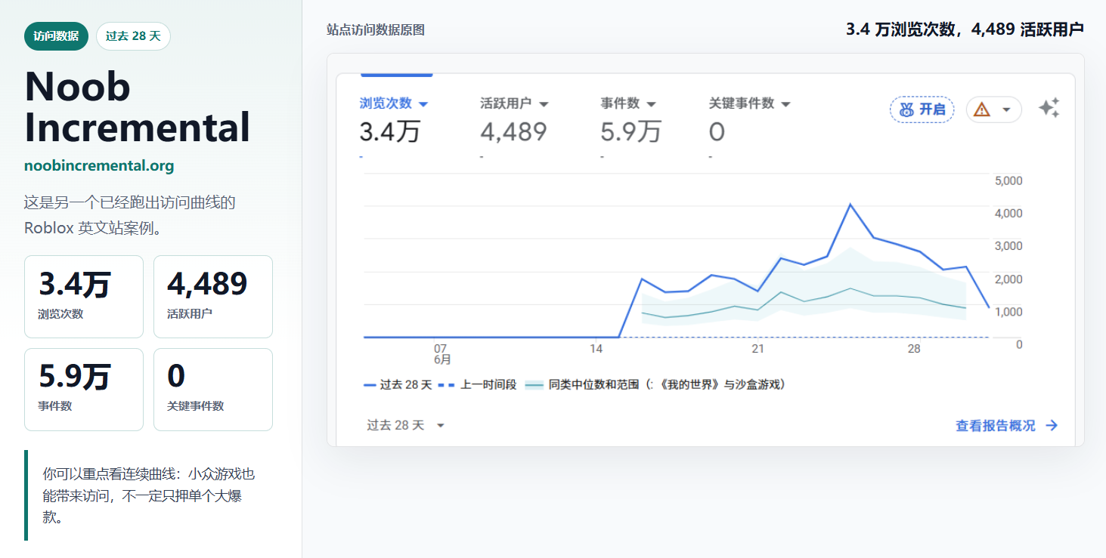Select the 访问数据 pill tab
Image resolution: width=1106 pixels, height=558 pixels.
(x=56, y=36)
